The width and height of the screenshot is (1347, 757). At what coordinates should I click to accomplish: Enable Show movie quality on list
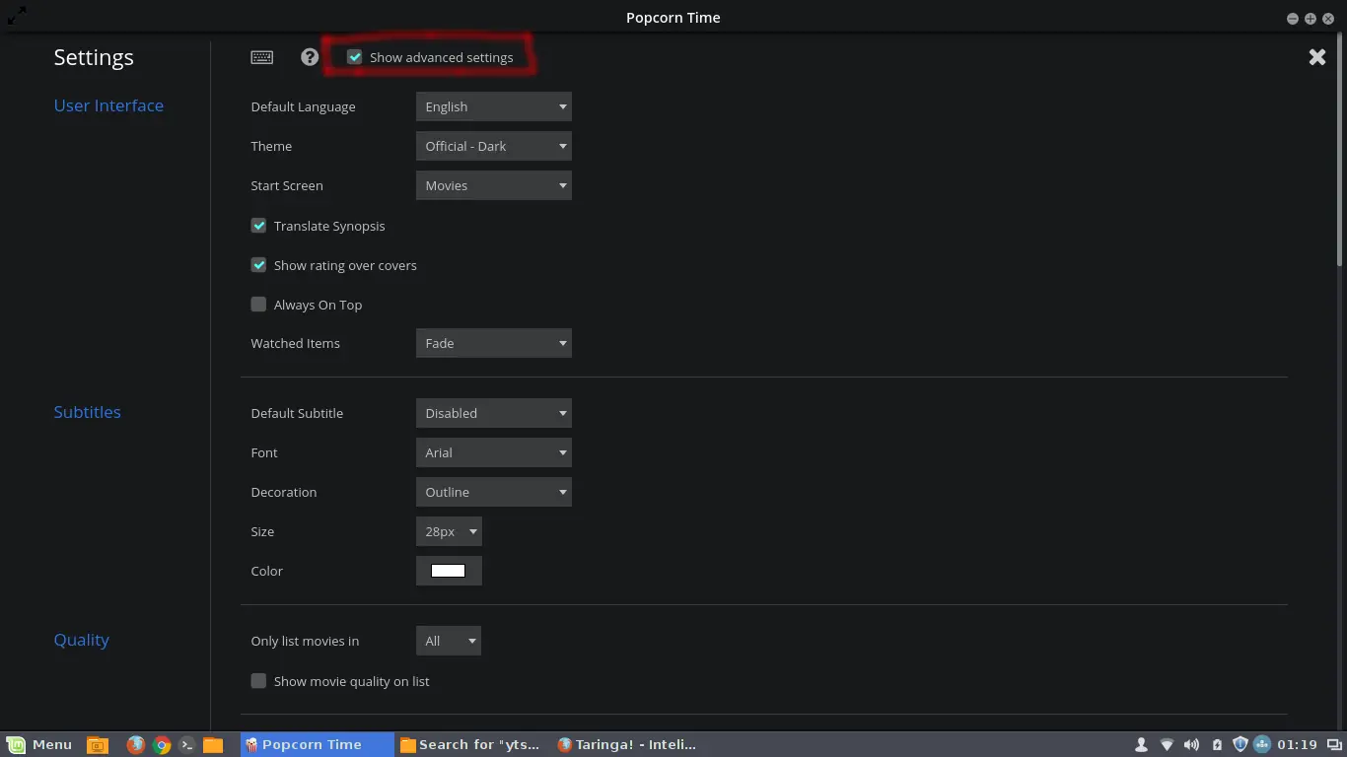pyautogui.click(x=258, y=681)
